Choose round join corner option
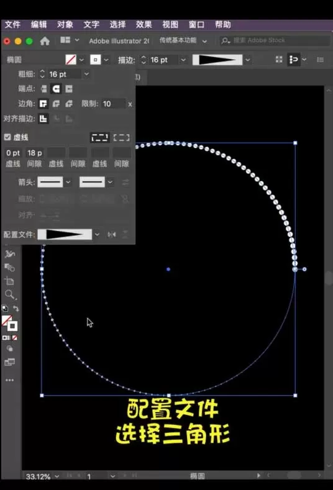The height and width of the screenshot is (490, 333). tap(56, 104)
